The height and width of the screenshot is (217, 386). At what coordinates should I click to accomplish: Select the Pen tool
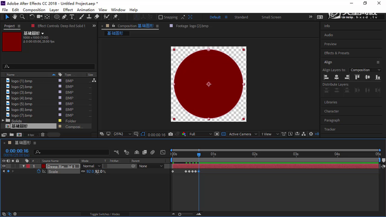click(x=64, y=17)
